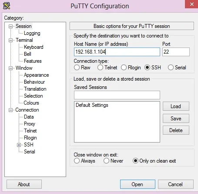Collapse the Terminal tree node
198x194 pixels.
click(10, 40)
